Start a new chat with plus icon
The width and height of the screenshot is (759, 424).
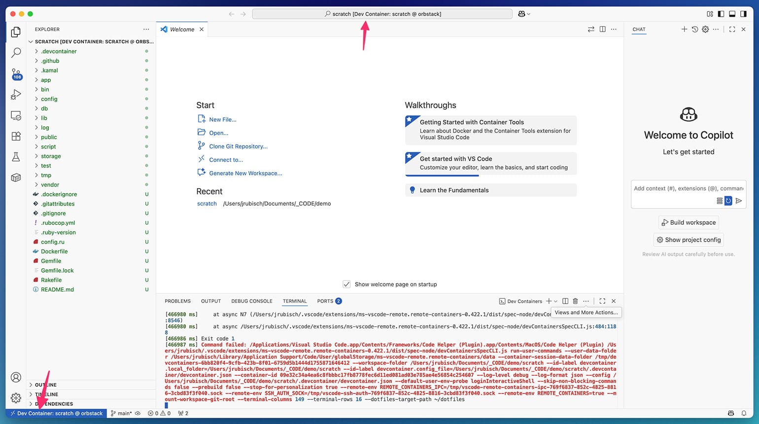coord(684,30)
